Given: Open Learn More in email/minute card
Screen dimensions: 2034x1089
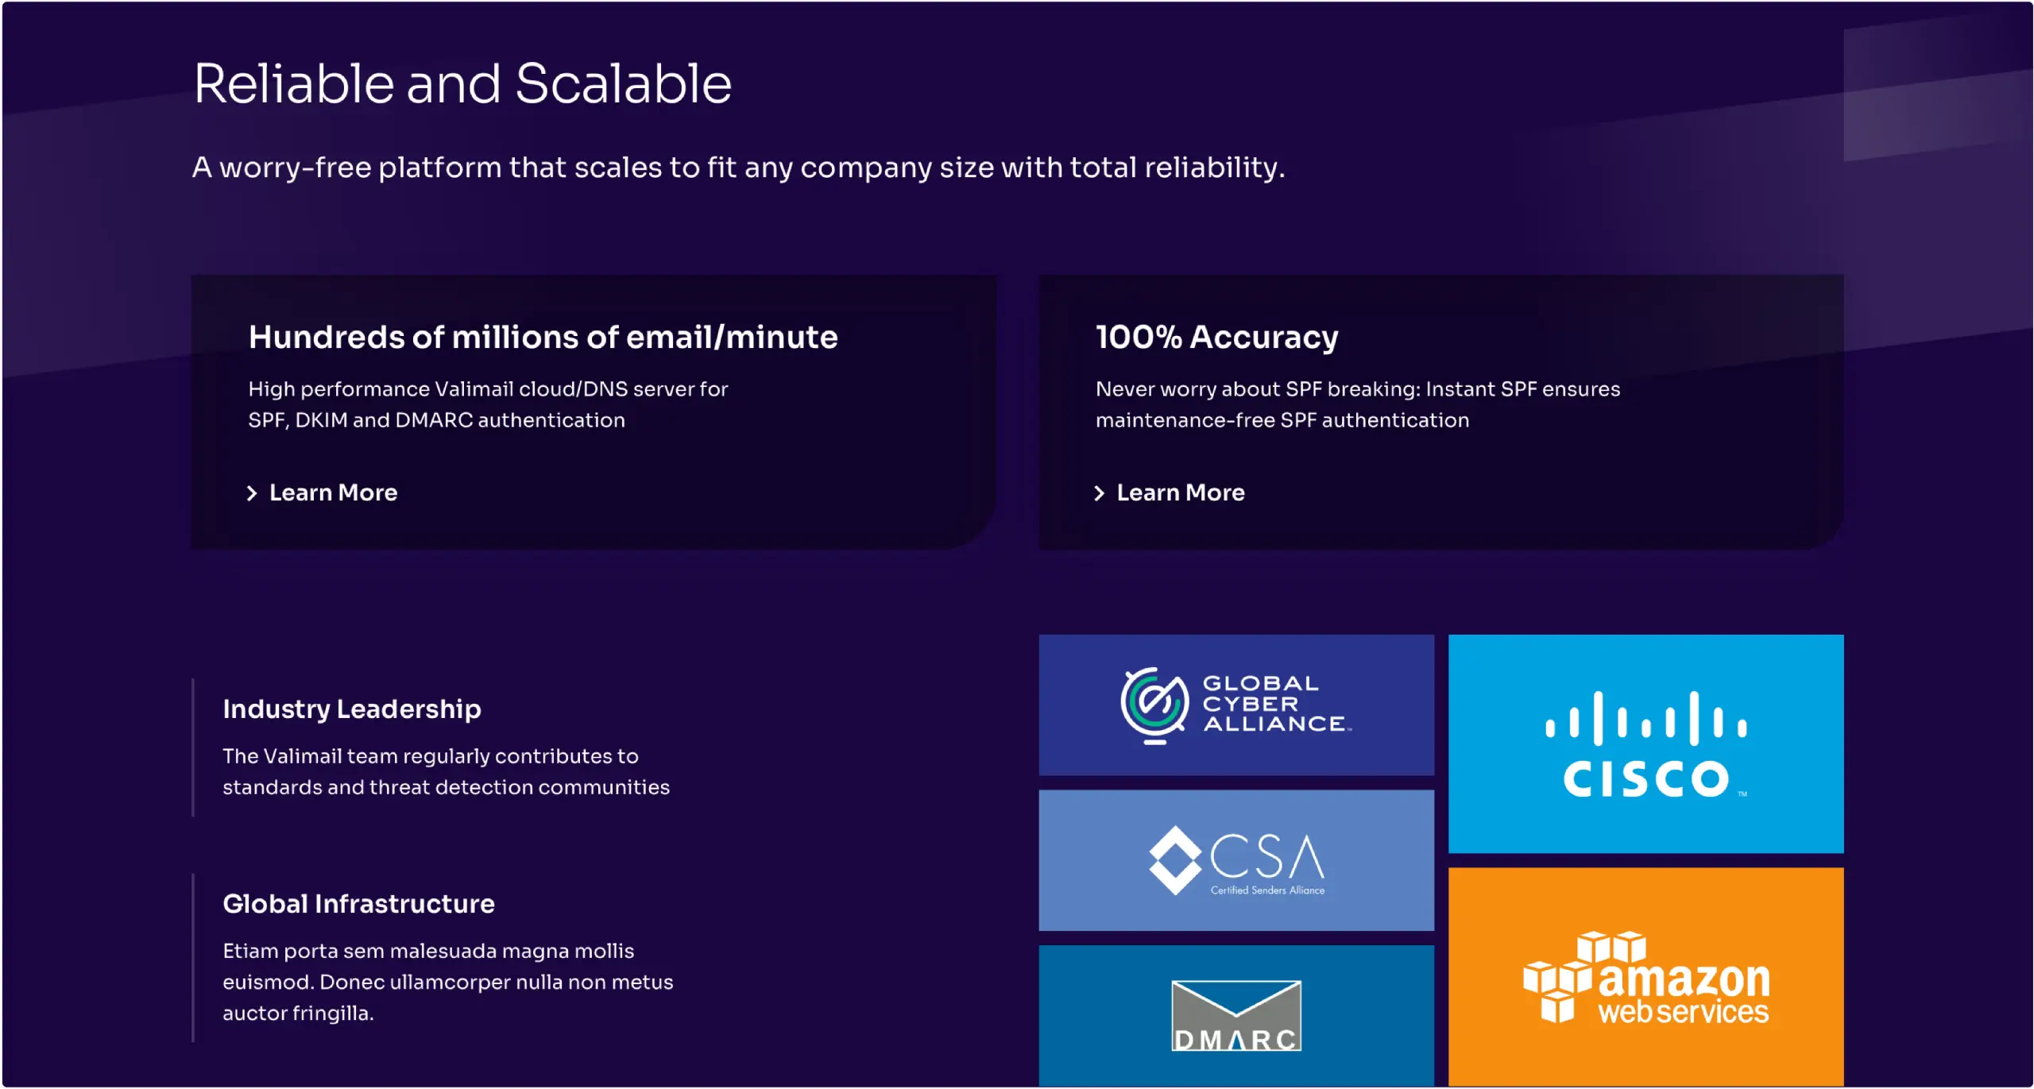Looking at the screenshot, I should click(333, 492).
